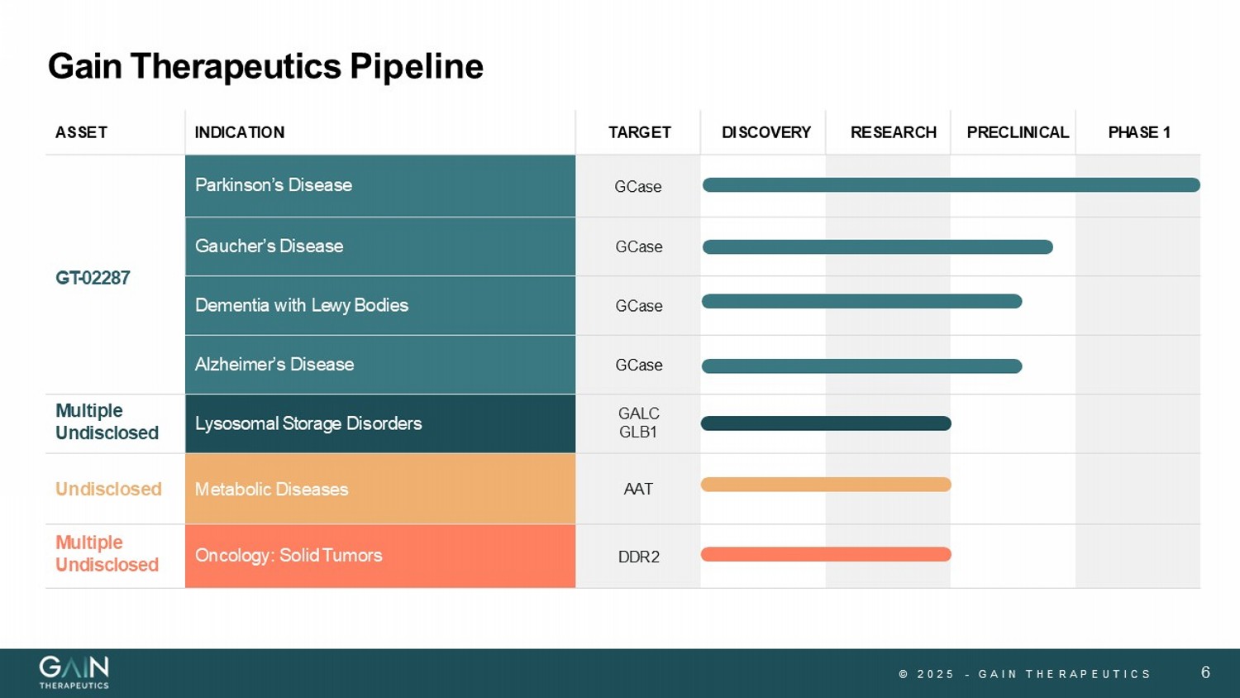Click the GALC GLB1 target cell
The image size is (1240, 698).
638,423
